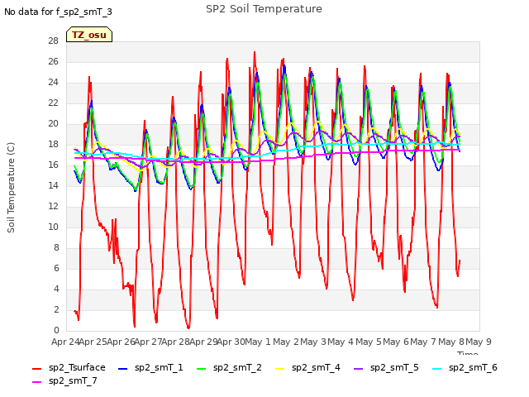Click green sp2_smT_2 legend color marker
This screenshot has width=529, height=397.
point(201,369)
